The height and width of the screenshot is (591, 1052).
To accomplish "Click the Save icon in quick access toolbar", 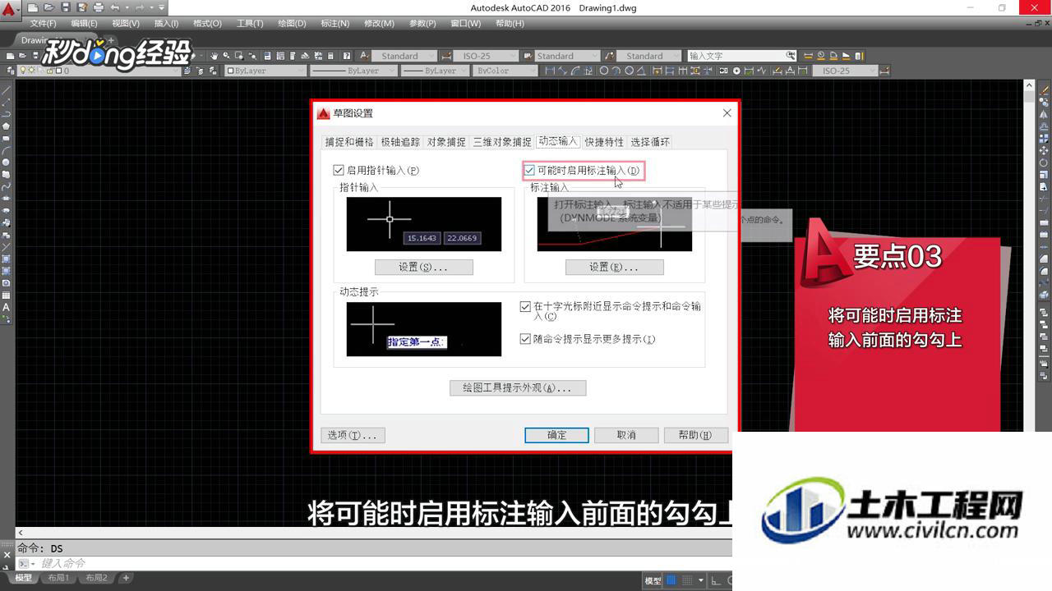I will click(66, 8).
